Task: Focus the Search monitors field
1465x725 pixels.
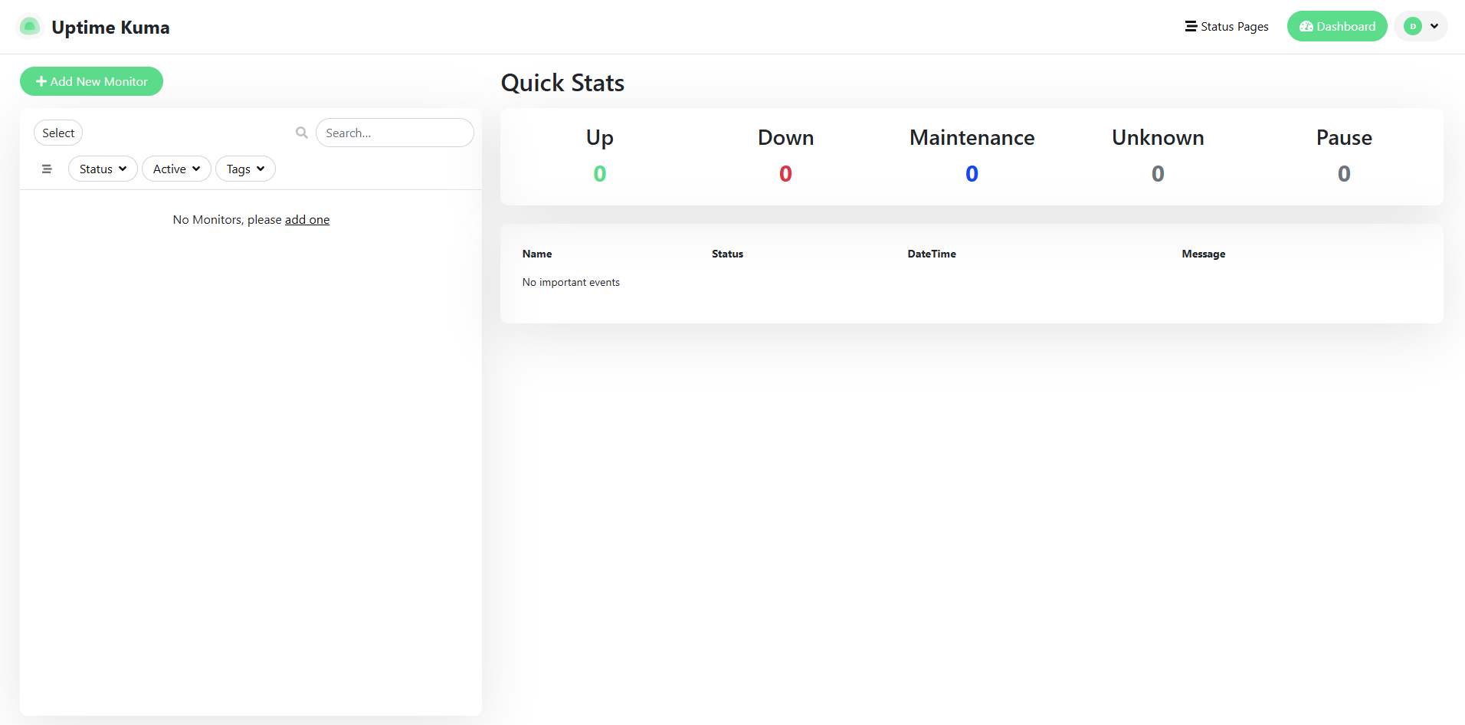Action: (395, 133)
